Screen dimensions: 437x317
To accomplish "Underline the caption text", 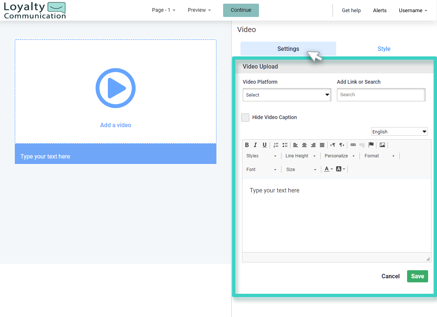I will [264, 145].
